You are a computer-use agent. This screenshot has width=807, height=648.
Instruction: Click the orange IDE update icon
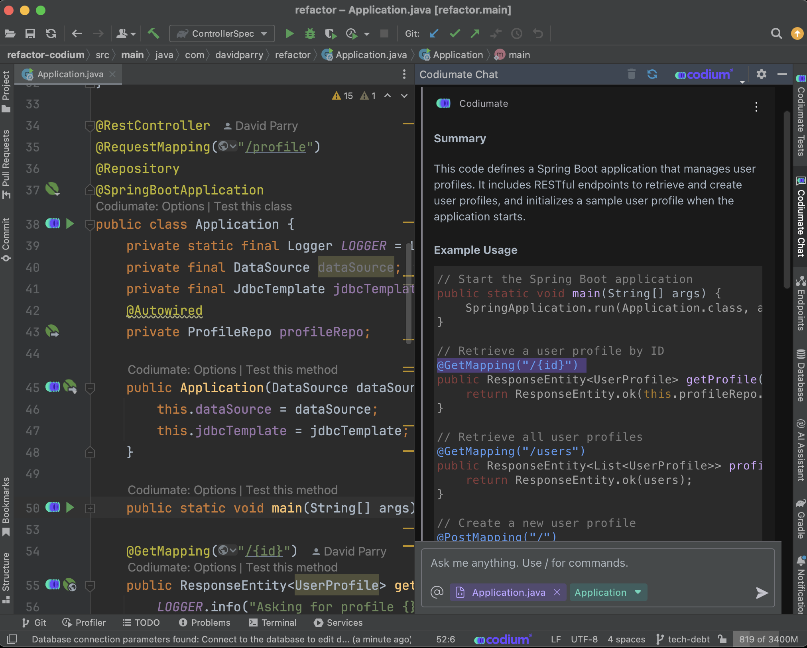797,33
